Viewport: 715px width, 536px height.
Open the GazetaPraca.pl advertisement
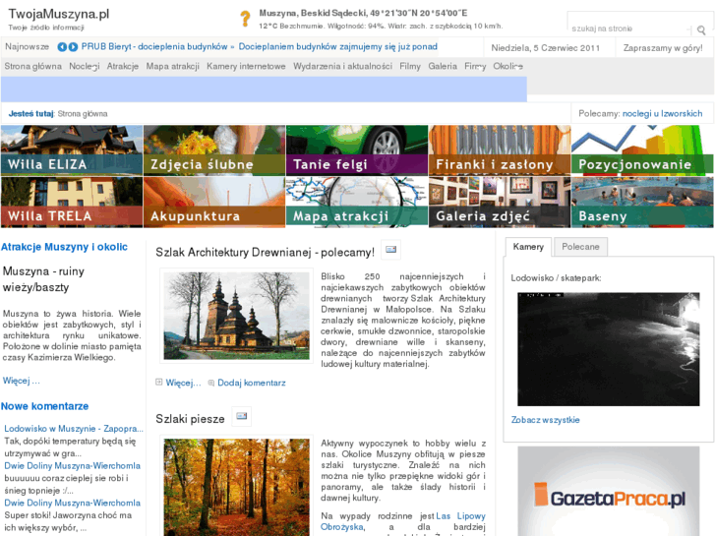[x=609, y=491]
